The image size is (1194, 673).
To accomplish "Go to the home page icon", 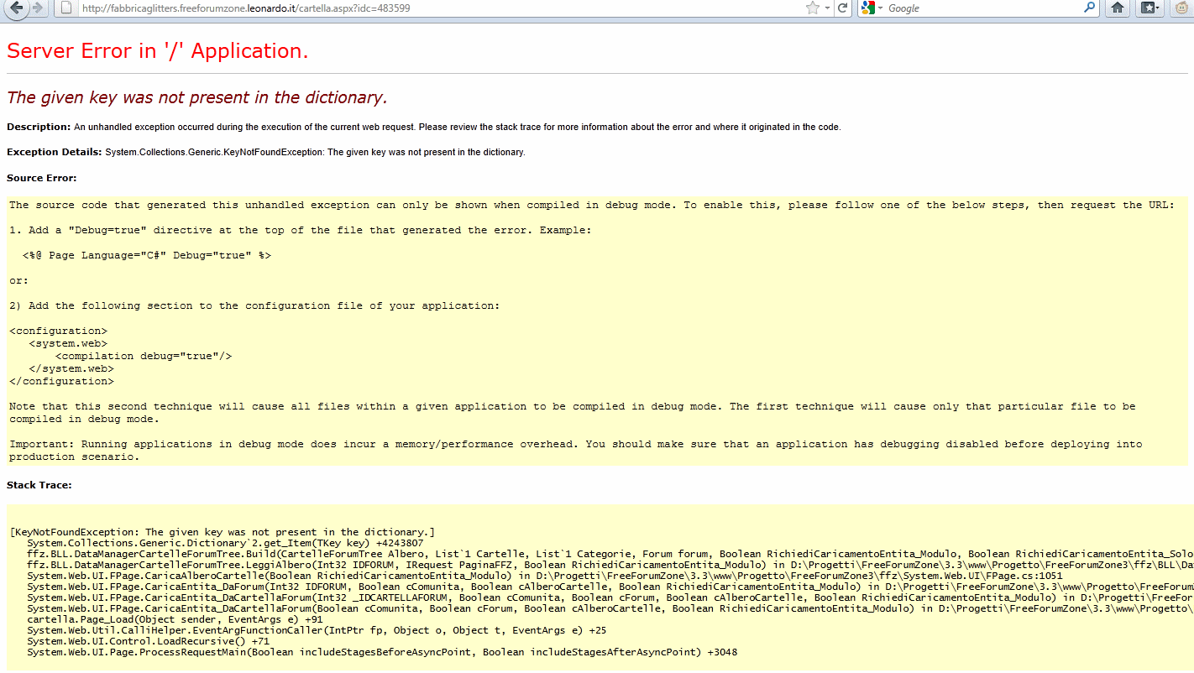I will (1118, 8).
